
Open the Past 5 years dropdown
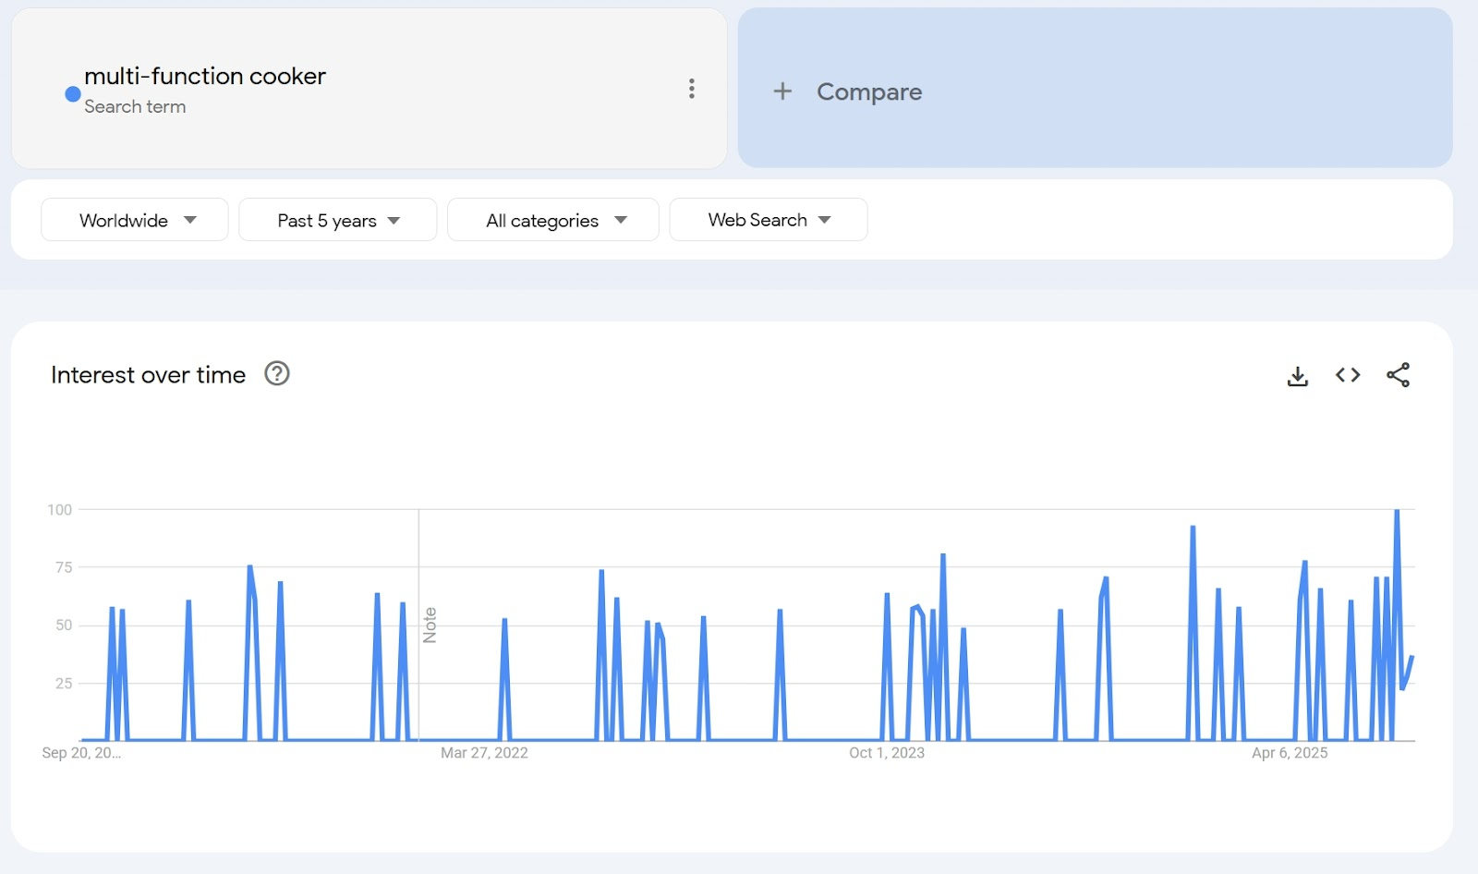[337, 220]
